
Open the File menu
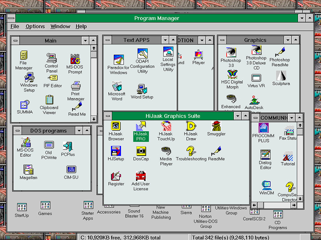[x=15, y=26]
